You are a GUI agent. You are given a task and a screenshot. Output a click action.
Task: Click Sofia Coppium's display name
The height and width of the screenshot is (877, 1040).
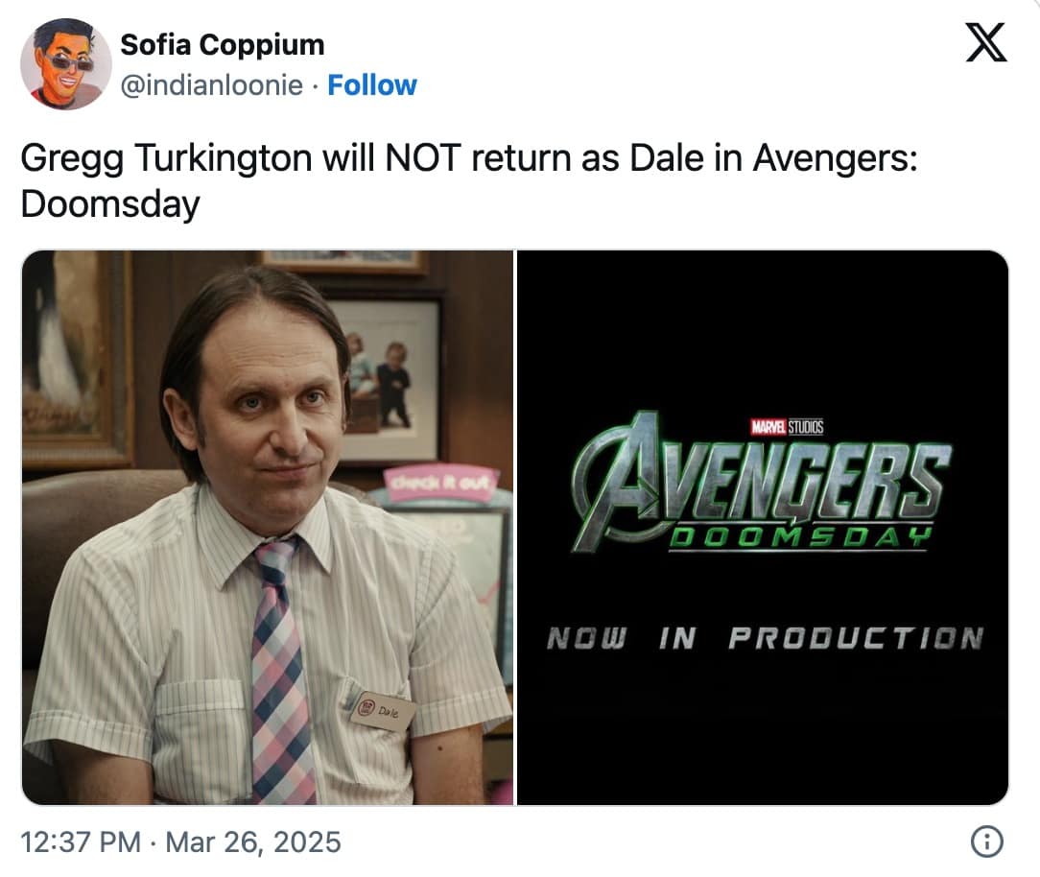221,43
